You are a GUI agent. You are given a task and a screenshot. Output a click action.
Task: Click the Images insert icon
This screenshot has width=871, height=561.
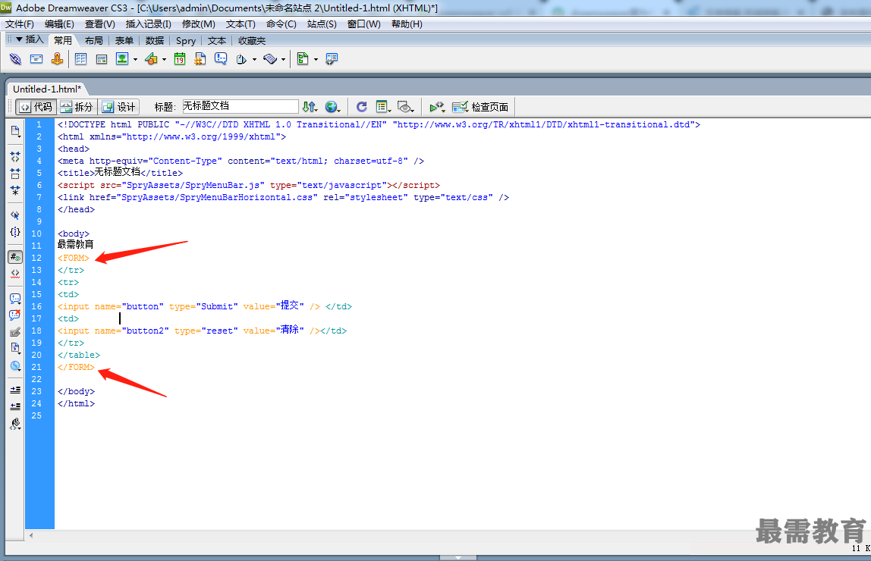122,59
